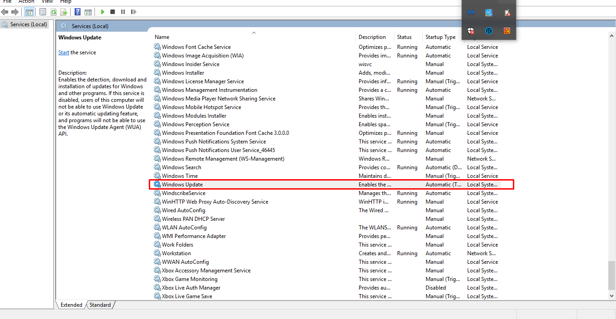This screenshot has height=319, width=616.
Task: Open the Windows Security shield tray icon
Action: [471, 31]
